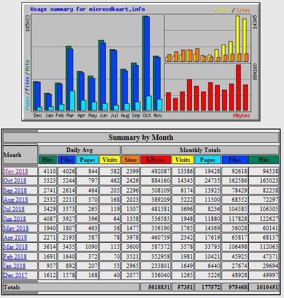The height and width of the screenshot is (298, 284).
Task: Open the Jan 2018 monthly report link
Action: point(14,266)
